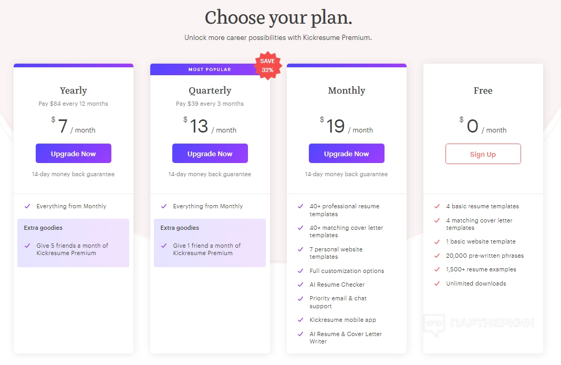Click the Partnerkin watermark logo icon
The width and height of the screenshot is (561, 365).
[434, 325]
